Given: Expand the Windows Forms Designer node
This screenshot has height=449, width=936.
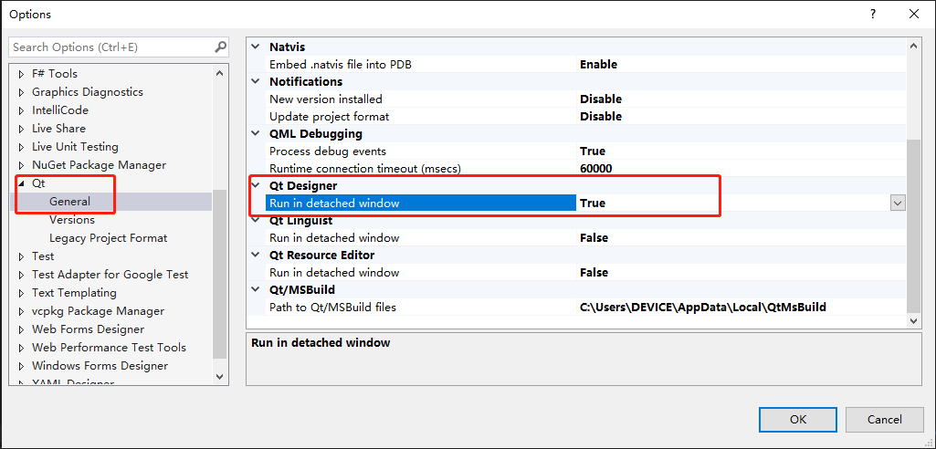Looking at the screenshot, I should tap(22, 366).
